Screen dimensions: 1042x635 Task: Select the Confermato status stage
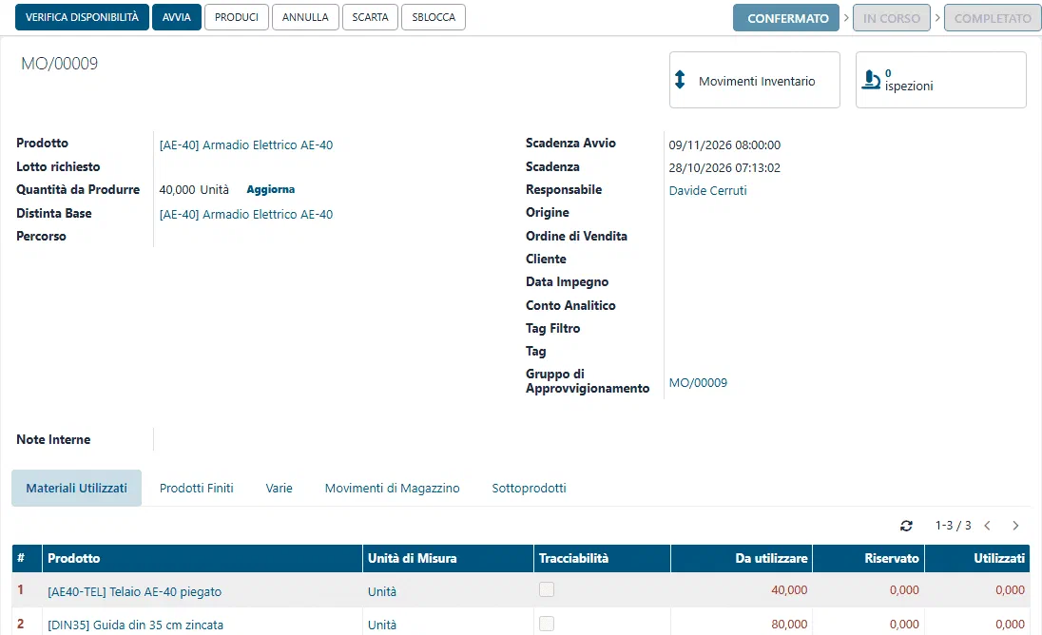coord(787,19)
